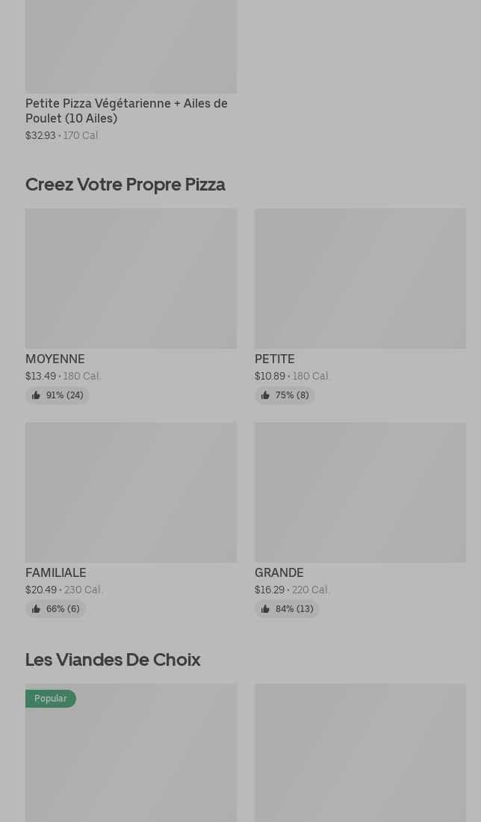Click the 91% (24) rating pill
The image size is (481, 822).
coord(57,395)
